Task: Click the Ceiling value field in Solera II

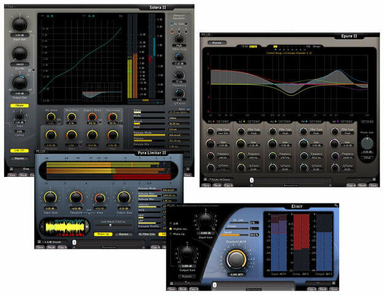Action: pos(20,132)
